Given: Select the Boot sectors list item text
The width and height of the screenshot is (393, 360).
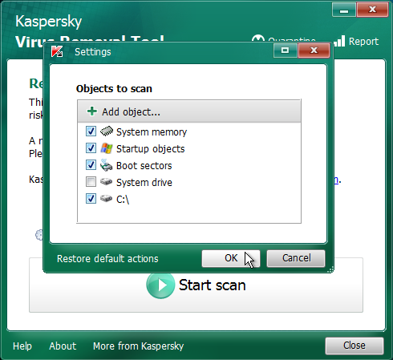Looking at the screenshot, I should (144, 166).
